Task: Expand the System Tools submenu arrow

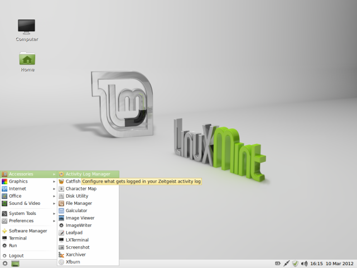Action: pyautogui.click(x=54, y=214)
